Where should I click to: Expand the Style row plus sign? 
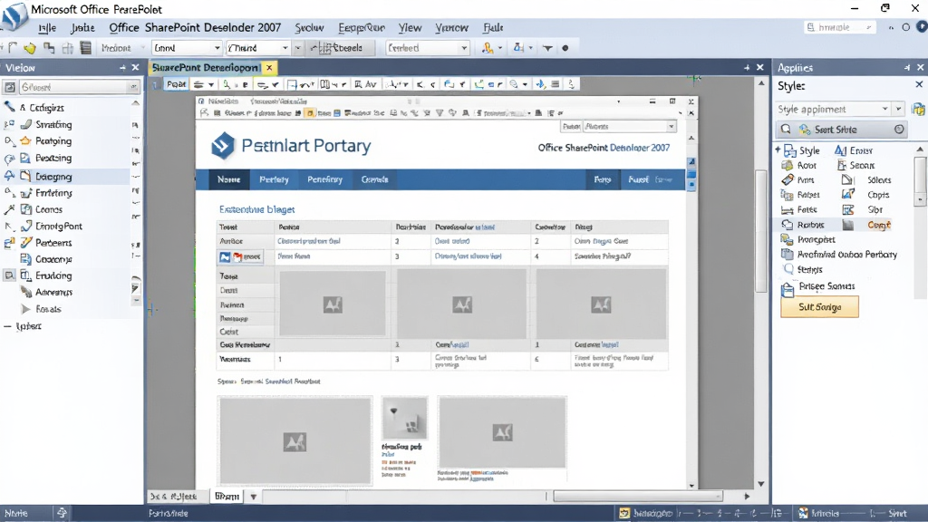coord(778,150)
